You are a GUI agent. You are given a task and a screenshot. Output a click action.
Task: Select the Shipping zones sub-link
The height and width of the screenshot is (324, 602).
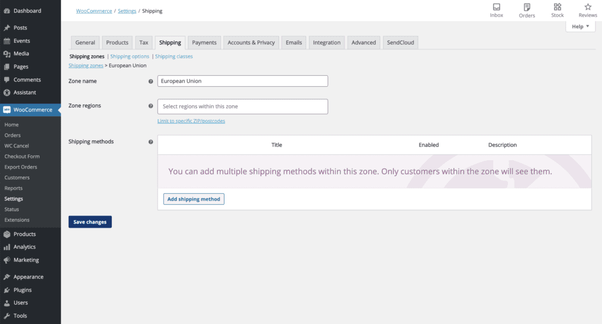click(87, 56)
